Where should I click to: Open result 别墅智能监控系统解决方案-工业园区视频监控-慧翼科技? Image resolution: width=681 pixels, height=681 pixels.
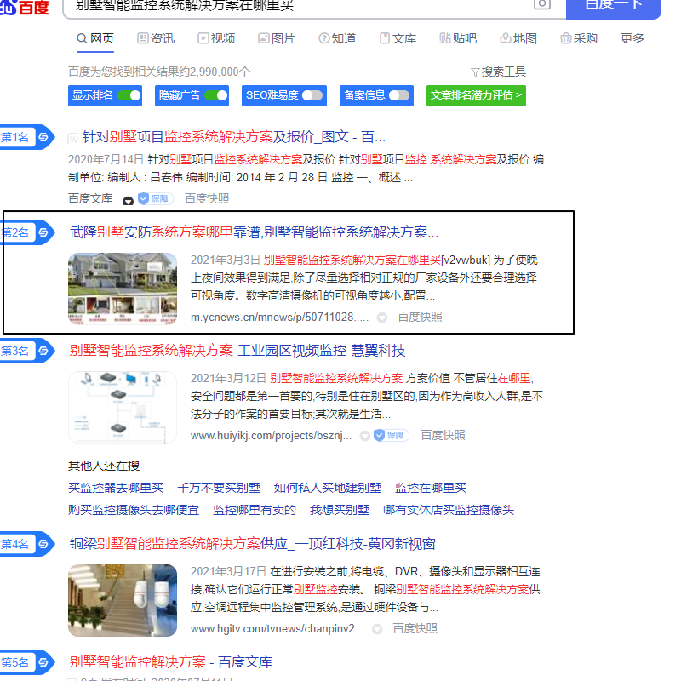pyautogui.click(x=237, y=351)
